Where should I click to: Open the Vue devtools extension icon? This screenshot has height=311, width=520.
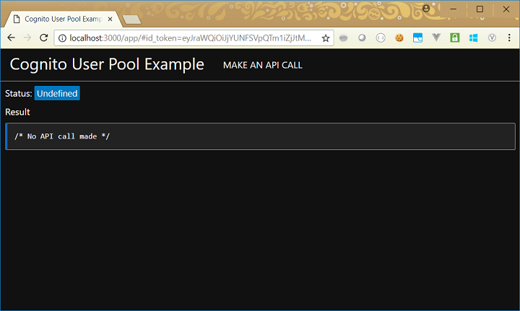436,38
